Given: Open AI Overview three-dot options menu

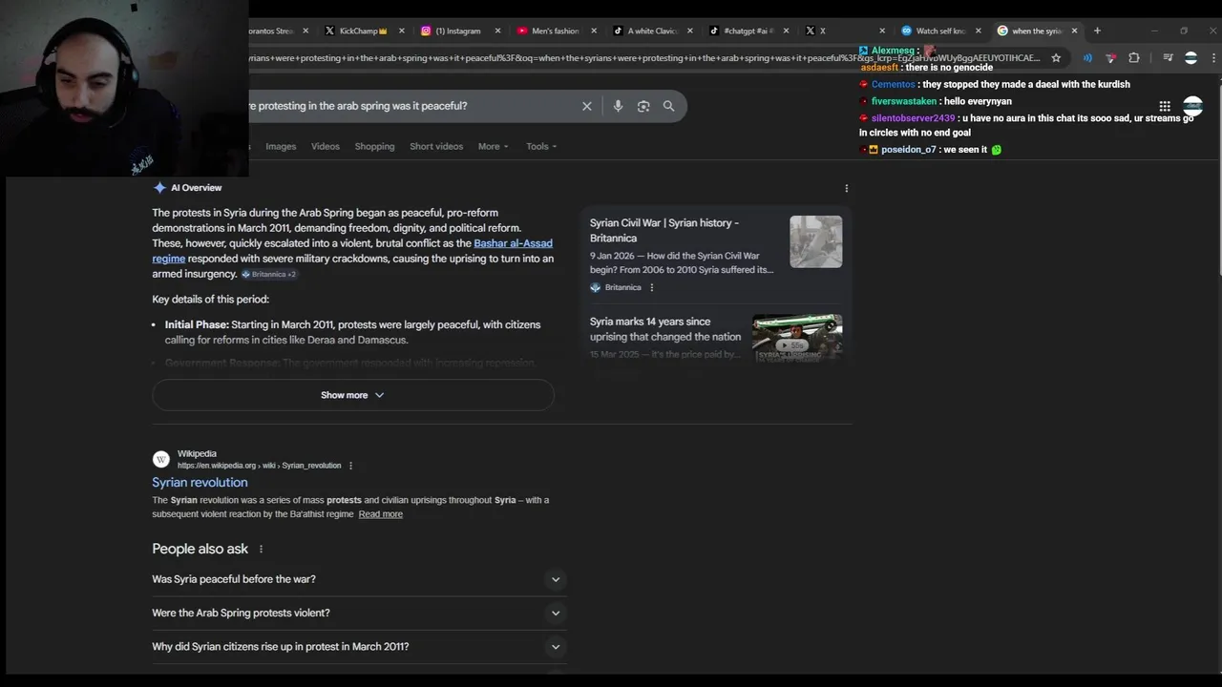Looking at the screenshot, I should [x=846, y=188].
